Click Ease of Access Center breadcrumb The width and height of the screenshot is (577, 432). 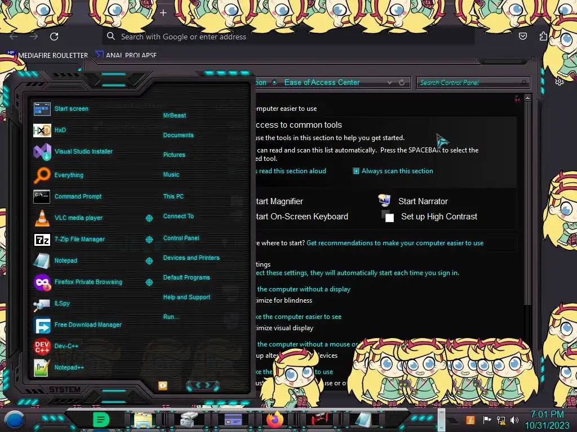click(322, 82)
